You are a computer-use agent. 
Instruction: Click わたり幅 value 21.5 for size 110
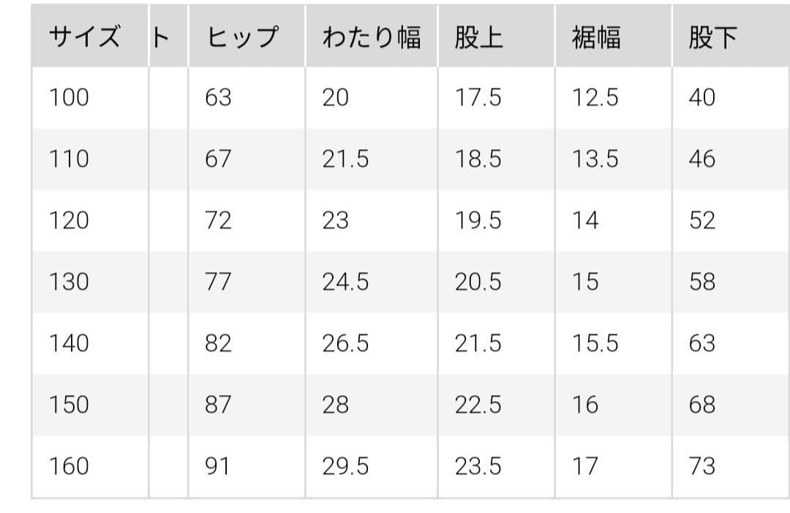coord(345,159)
